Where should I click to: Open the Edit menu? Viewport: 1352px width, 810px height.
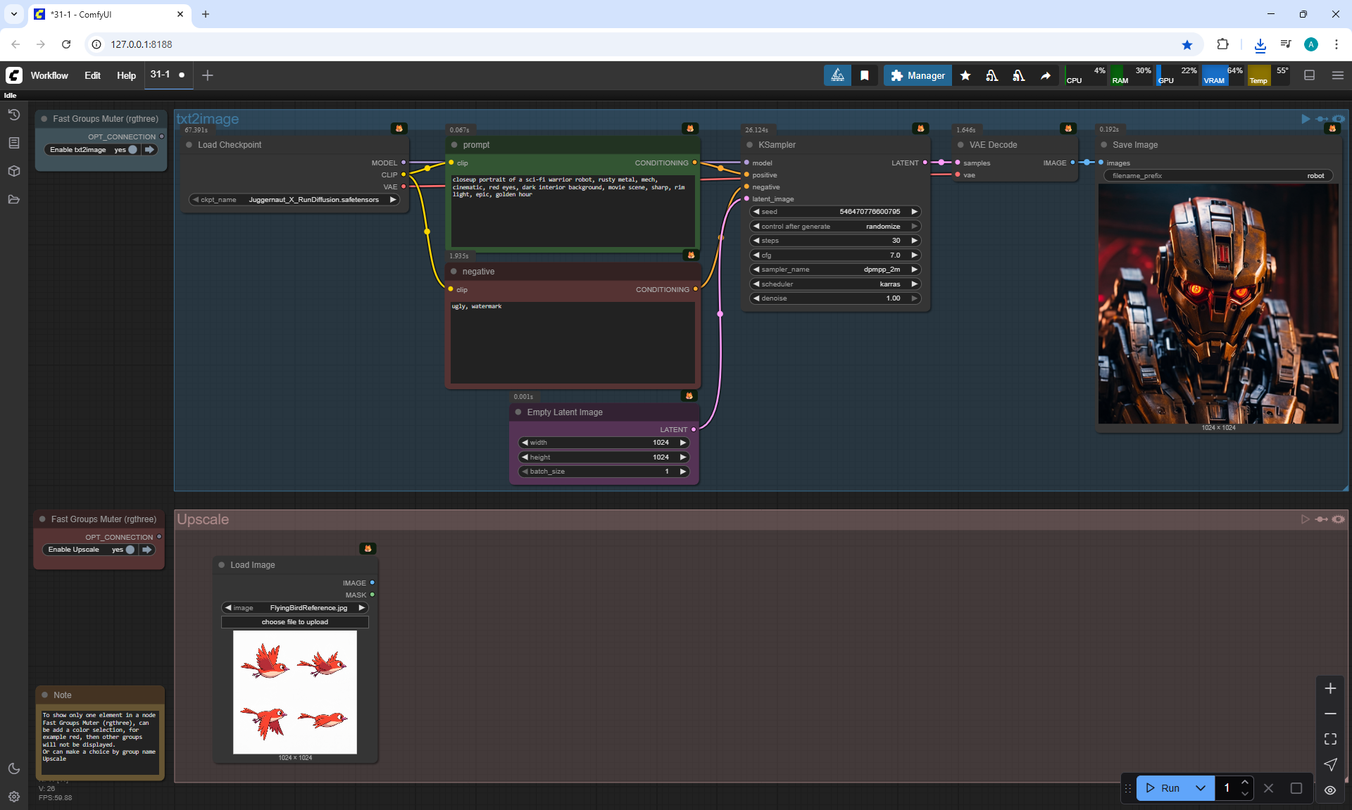(x=92, y=75)
